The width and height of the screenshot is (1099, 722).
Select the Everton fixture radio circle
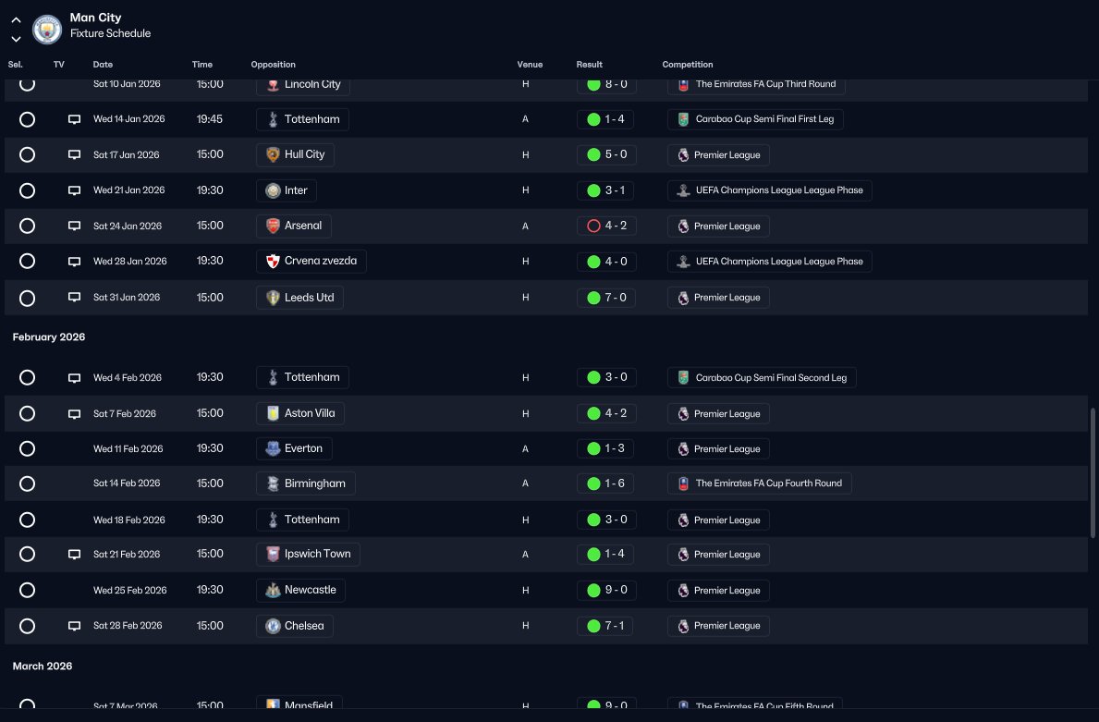(x=28, y=448)
